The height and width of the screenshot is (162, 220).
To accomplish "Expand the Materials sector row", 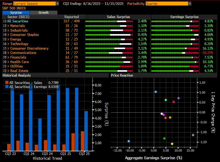I will [x=17, y=26].
